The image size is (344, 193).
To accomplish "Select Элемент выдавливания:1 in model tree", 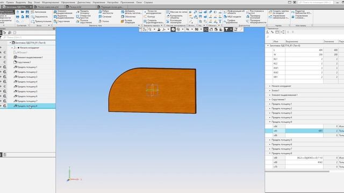I will pyautogui.click(x=30, y=57).
